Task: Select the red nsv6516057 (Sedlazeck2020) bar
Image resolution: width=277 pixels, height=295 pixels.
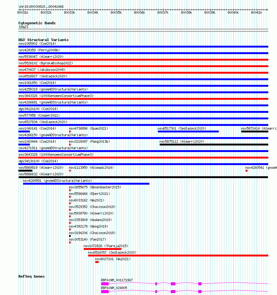Action: click(x=178, y=256)
